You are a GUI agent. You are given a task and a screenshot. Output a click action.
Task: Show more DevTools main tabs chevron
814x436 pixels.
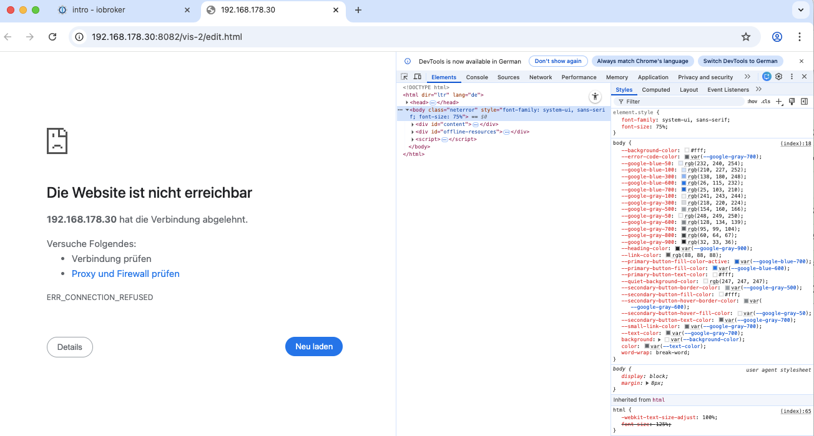(x=747, y=77)
